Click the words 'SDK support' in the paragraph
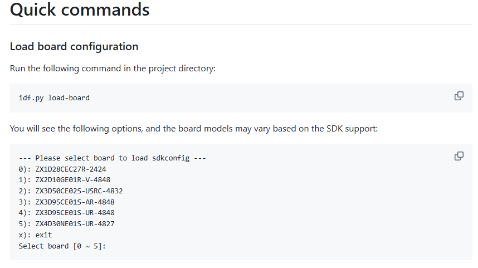Viewport: 478px width, 268px height. click(352, 129)
